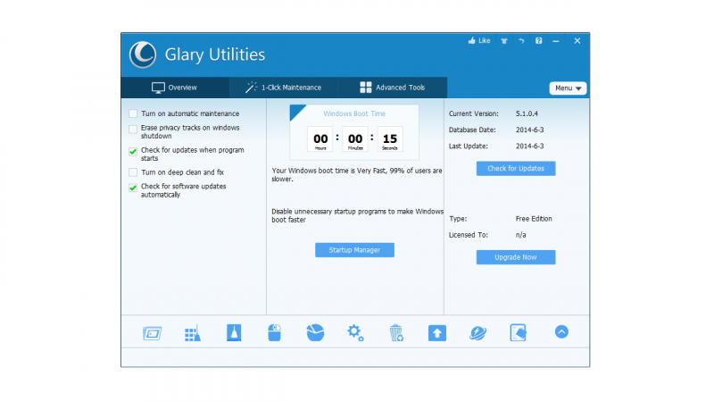The height and width of the screenshot is (402, 714).
Task: Click the Check for Updates button
Action: (x=516, y=169)
